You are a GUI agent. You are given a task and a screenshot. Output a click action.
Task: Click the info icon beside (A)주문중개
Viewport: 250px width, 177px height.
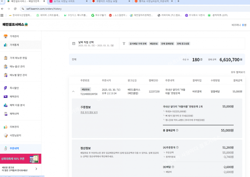(177, 147)
